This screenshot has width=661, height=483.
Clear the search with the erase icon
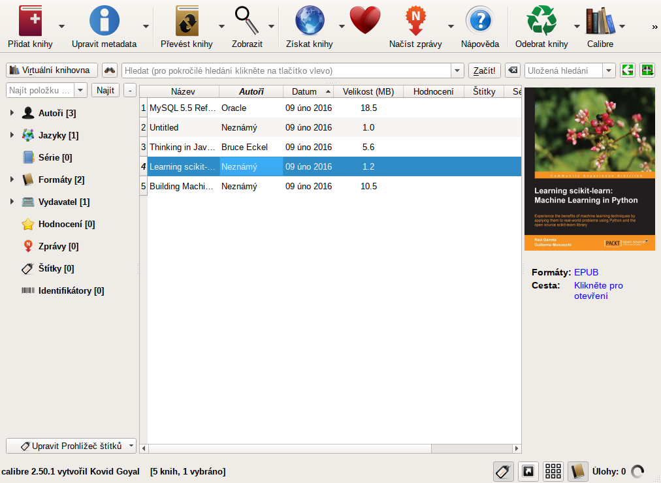tap(513, 70)
